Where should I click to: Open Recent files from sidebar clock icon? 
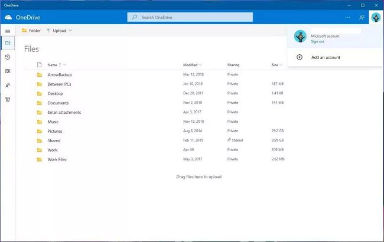[8, 57]
